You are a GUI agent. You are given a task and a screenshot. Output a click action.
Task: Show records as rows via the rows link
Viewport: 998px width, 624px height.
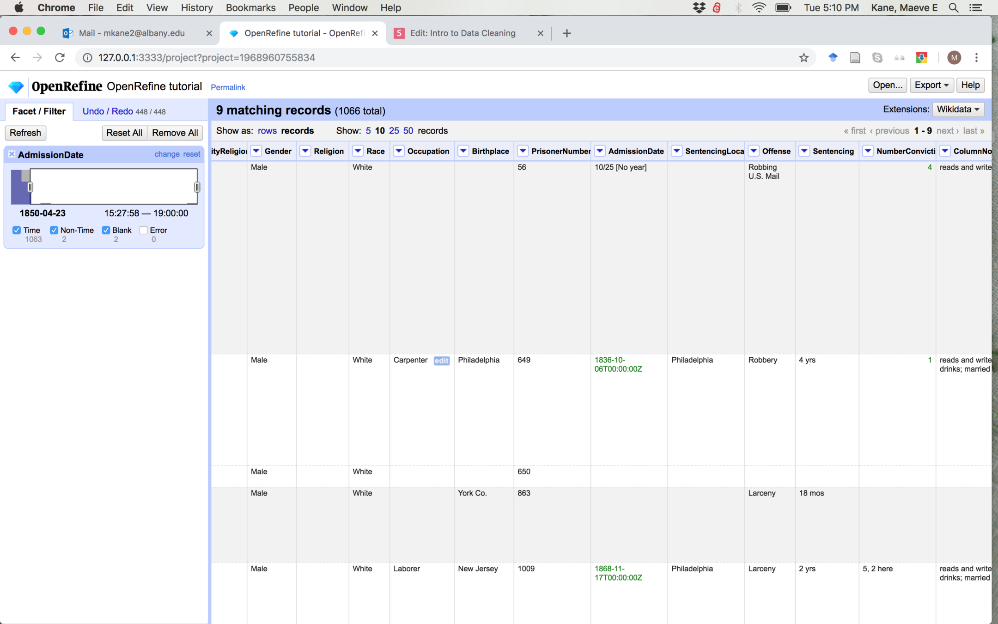[267, 131]
